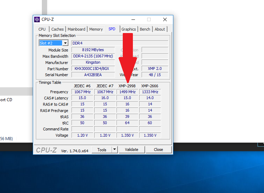Open the CPU tab
Viewport: 264px width, 193px height.
click(42, 29)
